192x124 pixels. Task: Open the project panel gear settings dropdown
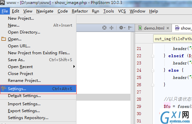122,28
